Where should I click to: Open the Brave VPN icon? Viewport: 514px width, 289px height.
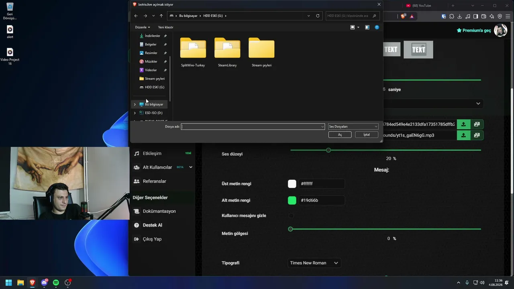coord(500,16)
